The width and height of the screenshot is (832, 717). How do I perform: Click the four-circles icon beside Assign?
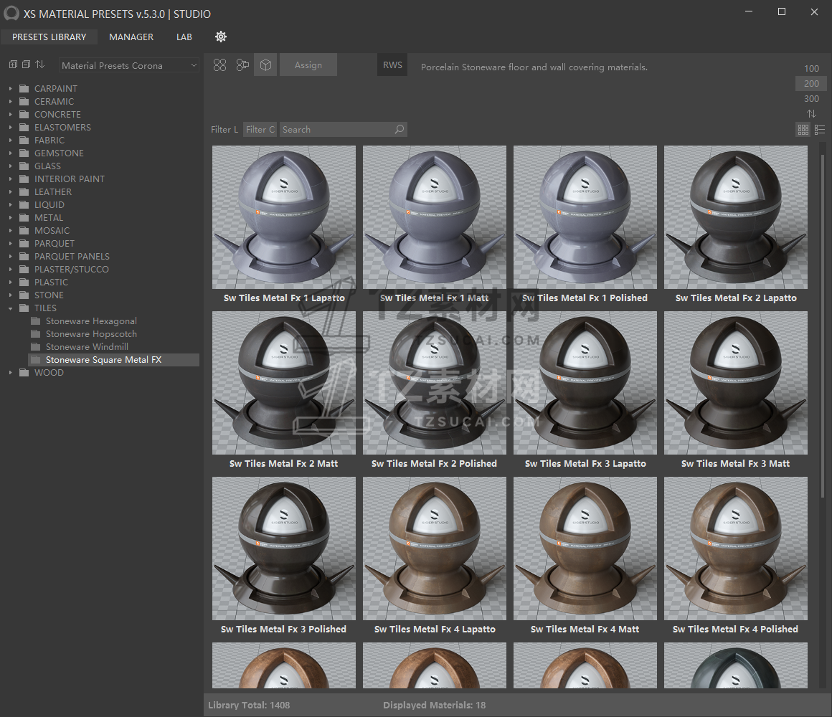(x=220, y=65)
